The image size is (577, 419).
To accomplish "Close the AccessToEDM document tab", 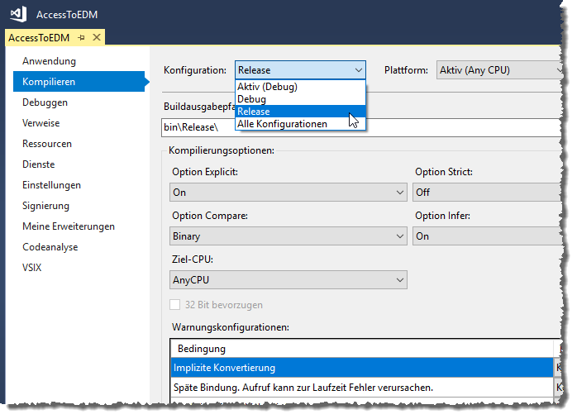I will tap(96, 38).
